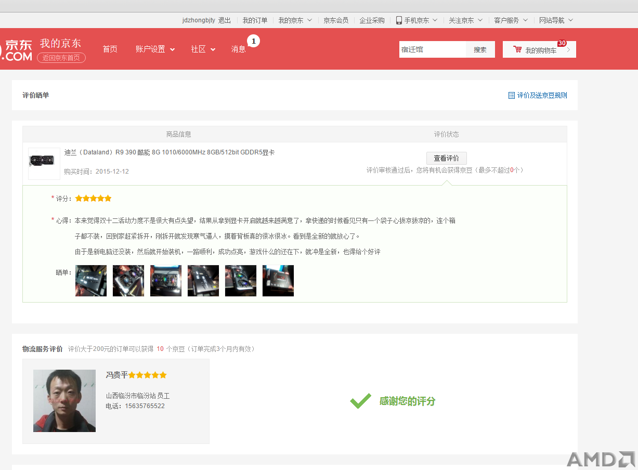This screenshot has width=638, height=470.
Task: Click the username jdzhongbjty
Action: click(x=199, y=20)
